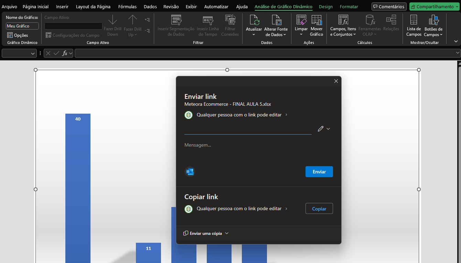Image resolution: width=461 pixels, height=263 pixels.
Task: Open the Fórmulas ribbon tab
Action: click(x=127, y=7)
